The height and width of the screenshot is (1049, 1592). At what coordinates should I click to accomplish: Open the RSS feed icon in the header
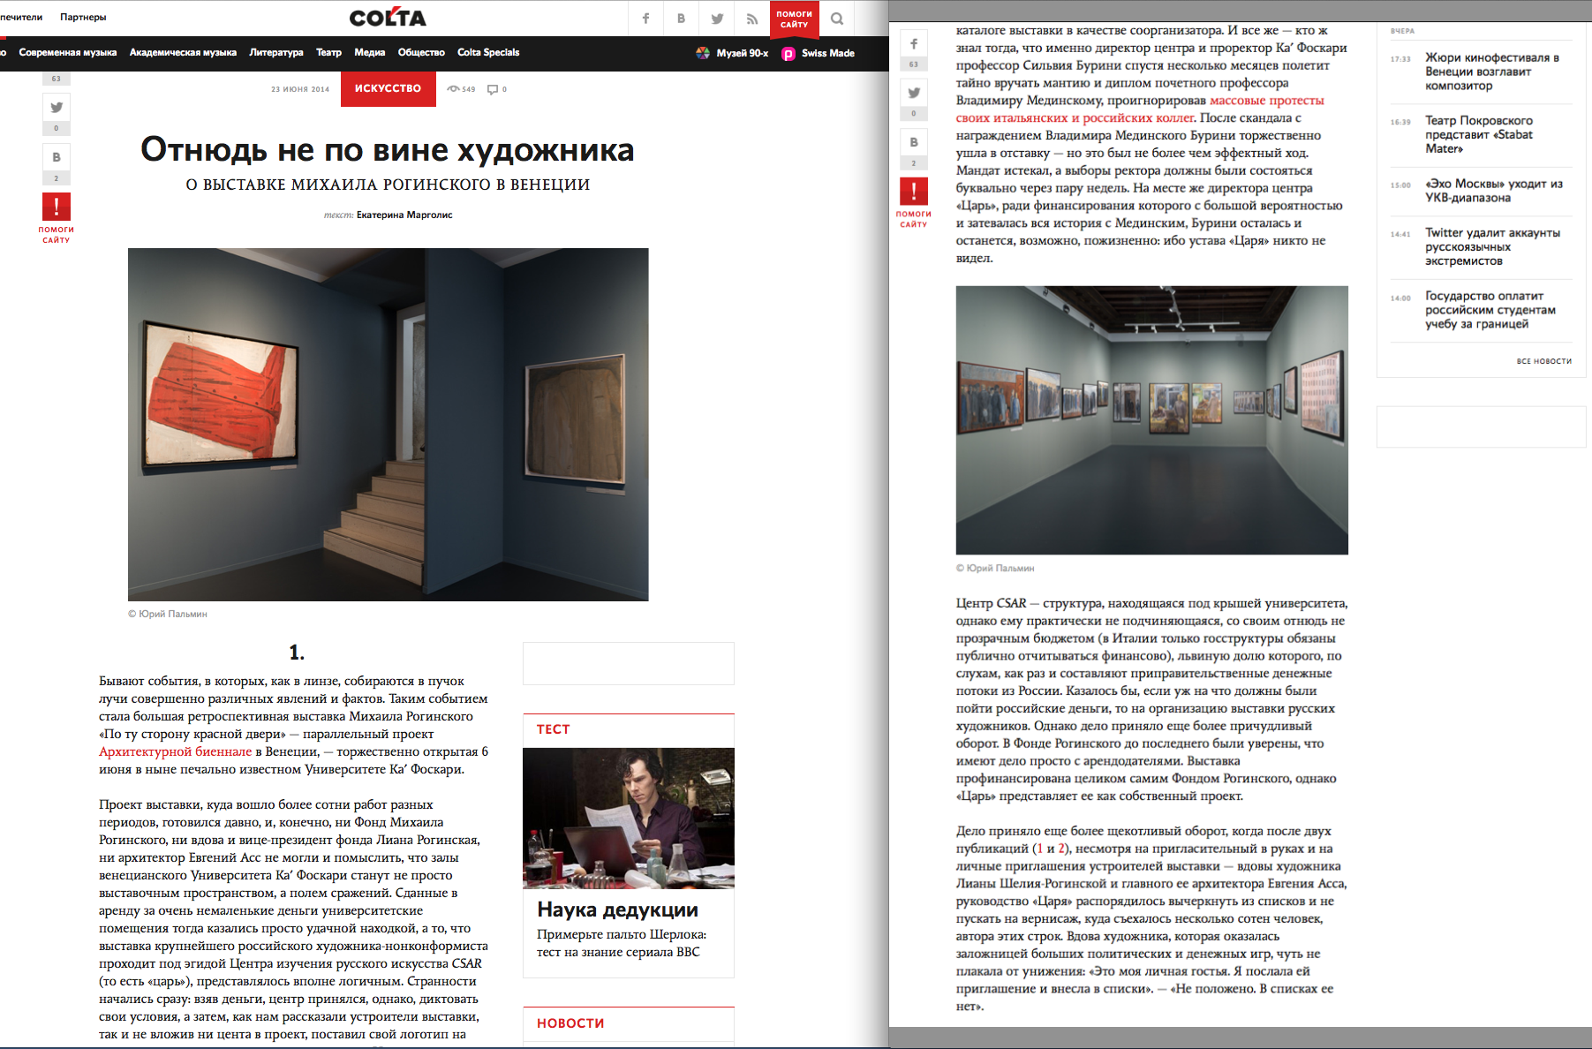click(x=751, y=19)
